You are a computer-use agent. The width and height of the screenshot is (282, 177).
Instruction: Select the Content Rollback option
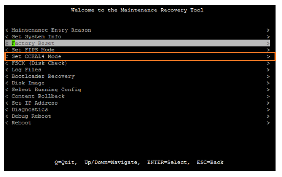point(137,96)
